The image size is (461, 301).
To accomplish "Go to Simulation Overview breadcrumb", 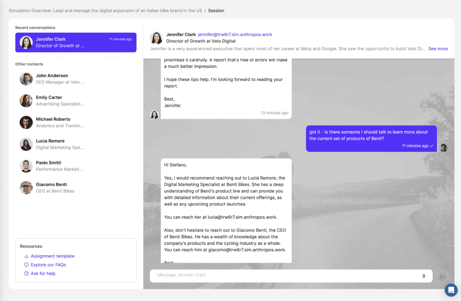I will tap(105, 10).
